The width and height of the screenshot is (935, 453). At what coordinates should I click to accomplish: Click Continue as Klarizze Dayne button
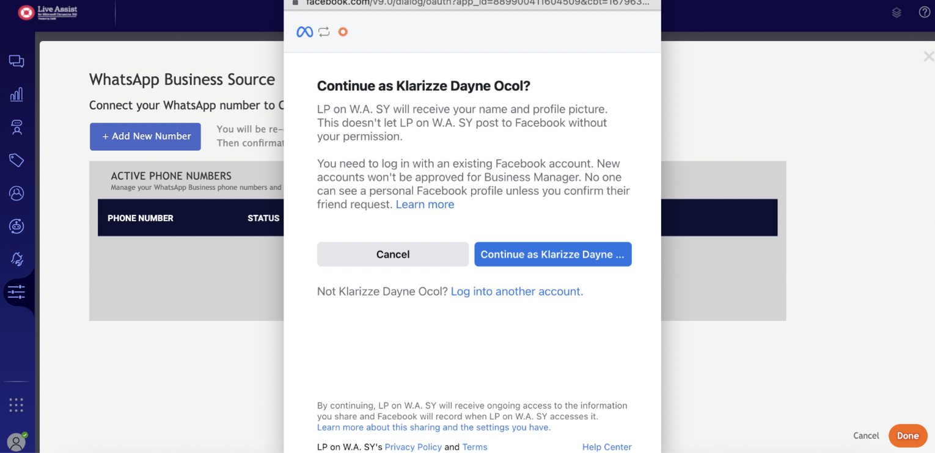tap(553, 255)
